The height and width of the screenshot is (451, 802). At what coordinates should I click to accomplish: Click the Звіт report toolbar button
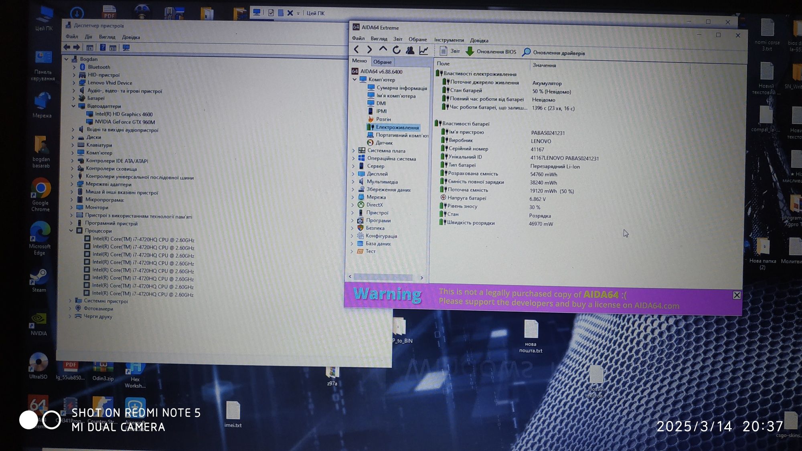pyautogui.click(x=450, y=51)
